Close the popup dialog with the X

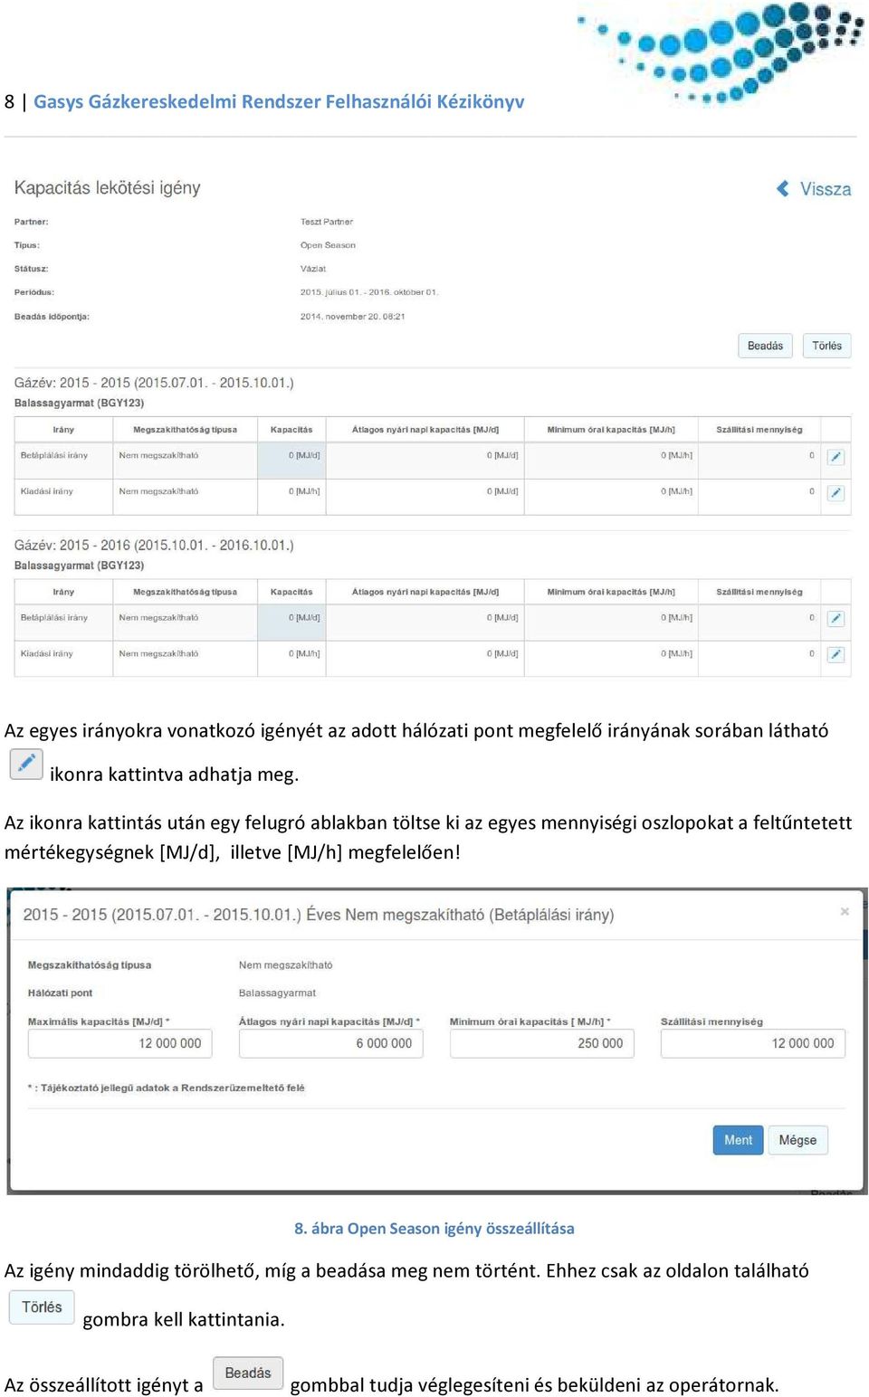pyautogui.click(x=845, y=911)
